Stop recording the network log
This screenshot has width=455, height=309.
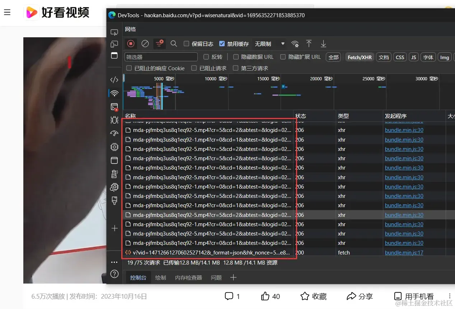[x=131, y=44]
